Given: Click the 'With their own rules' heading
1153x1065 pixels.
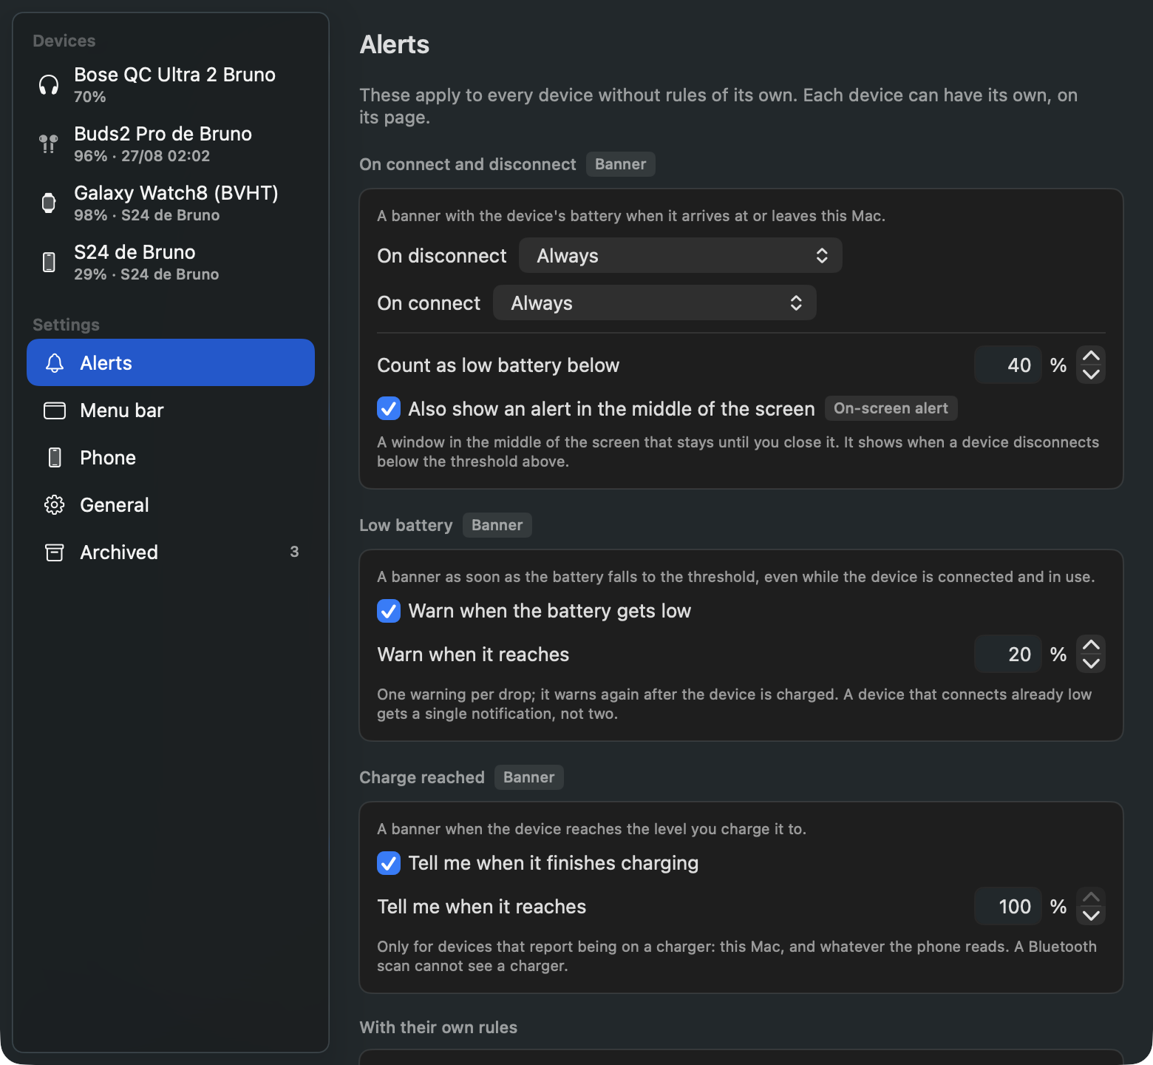Looking at the screenshot, I should pos(438,1027).
